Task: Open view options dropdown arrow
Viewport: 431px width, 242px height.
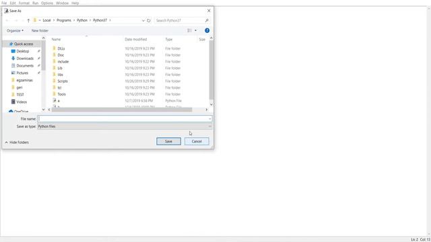Action: [196, 30]
